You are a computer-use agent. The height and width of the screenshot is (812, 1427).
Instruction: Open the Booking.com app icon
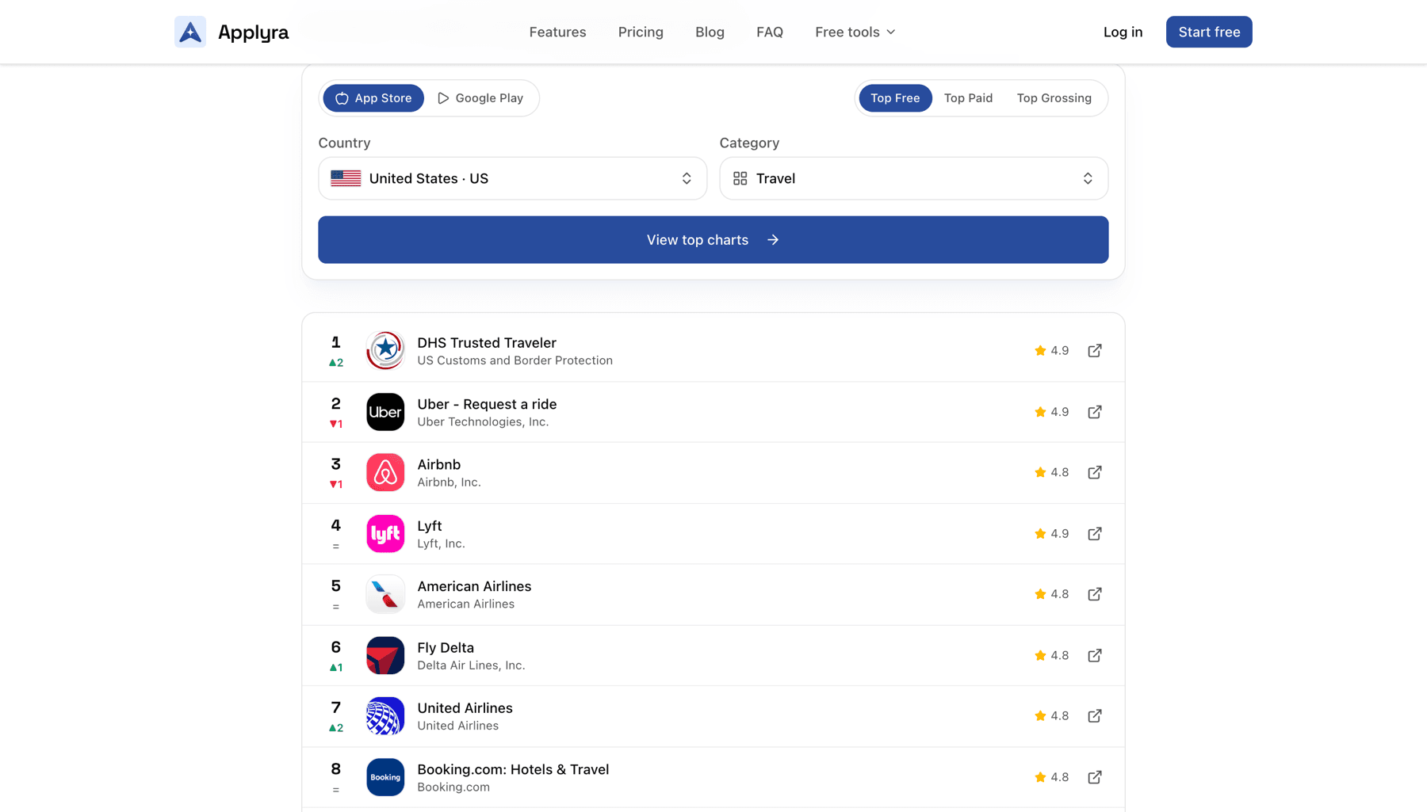(x=385, y=777)
